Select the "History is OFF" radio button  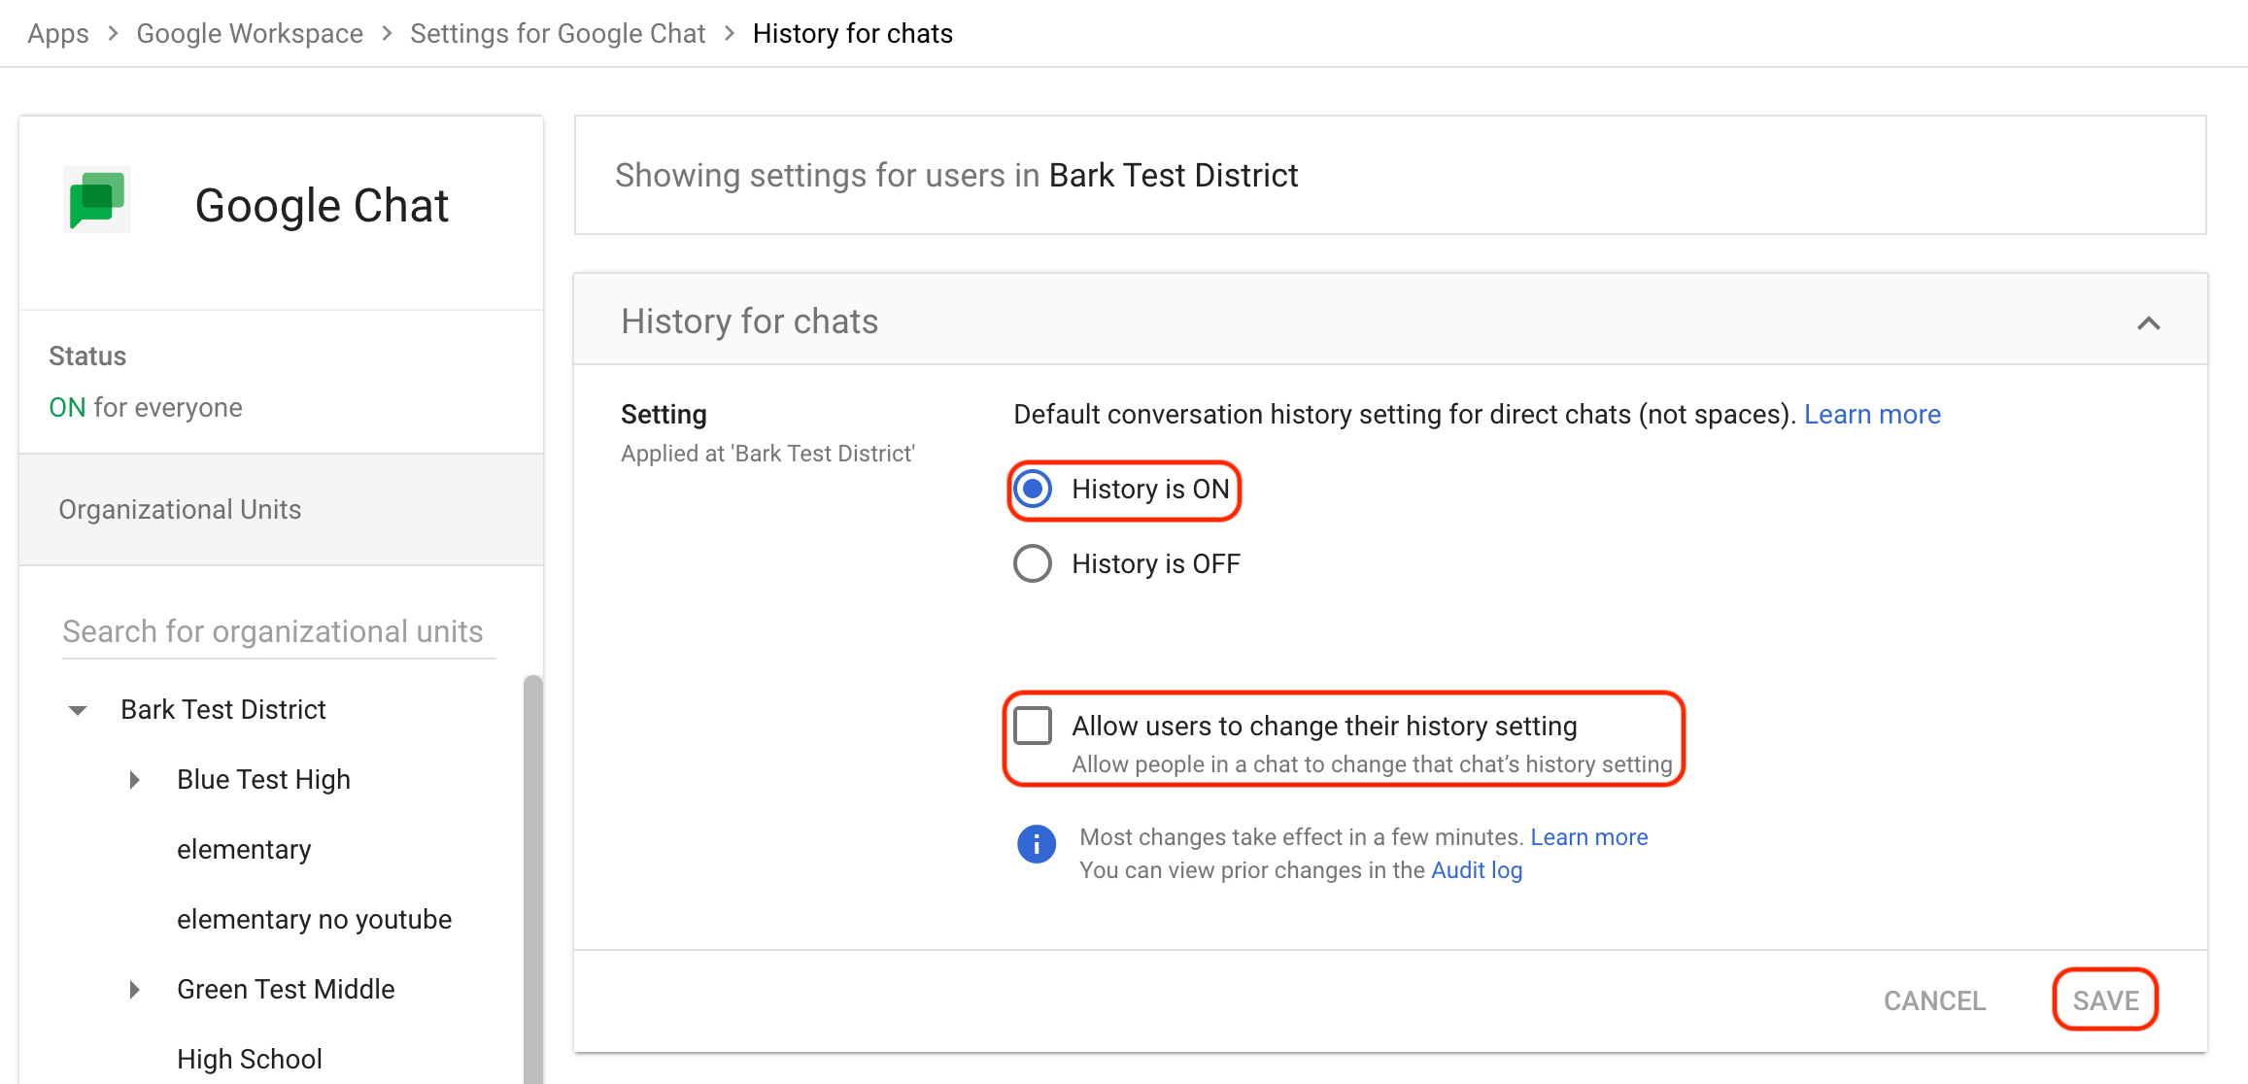click(x=1032, y=563)
